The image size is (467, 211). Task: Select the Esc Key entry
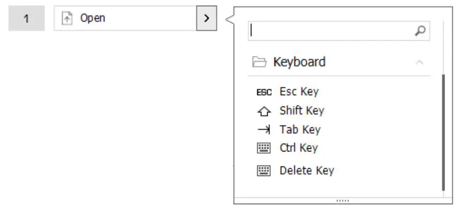pyautogui.click(x=299, y=92)
